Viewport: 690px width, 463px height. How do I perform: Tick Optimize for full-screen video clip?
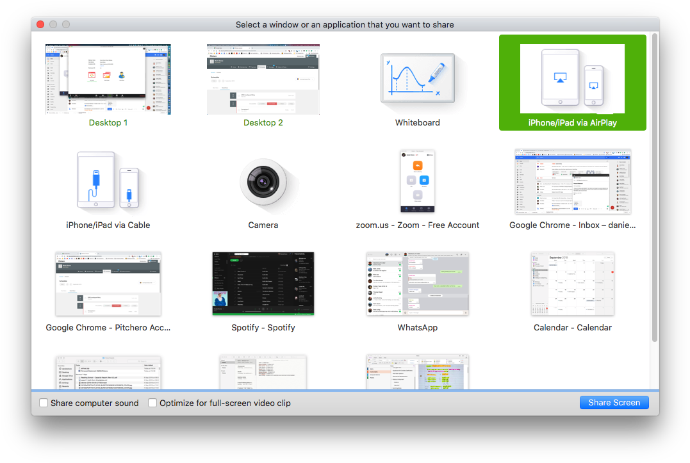(x=152, y=403)
